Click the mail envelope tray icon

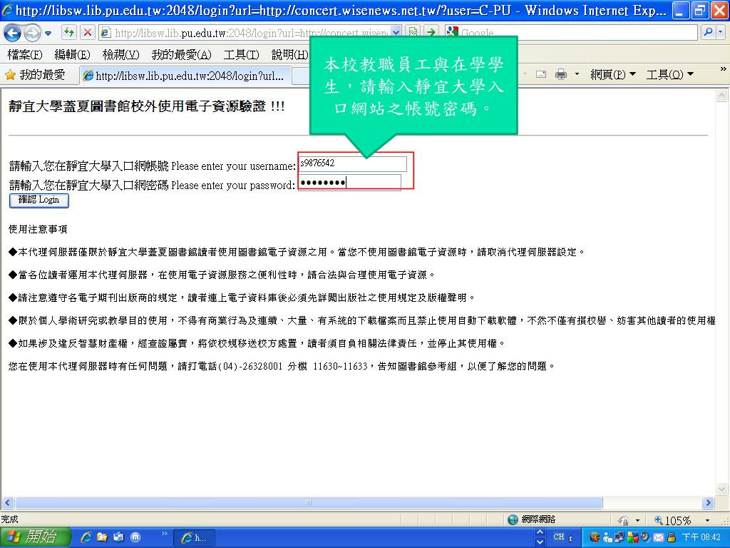coord(658,537)
